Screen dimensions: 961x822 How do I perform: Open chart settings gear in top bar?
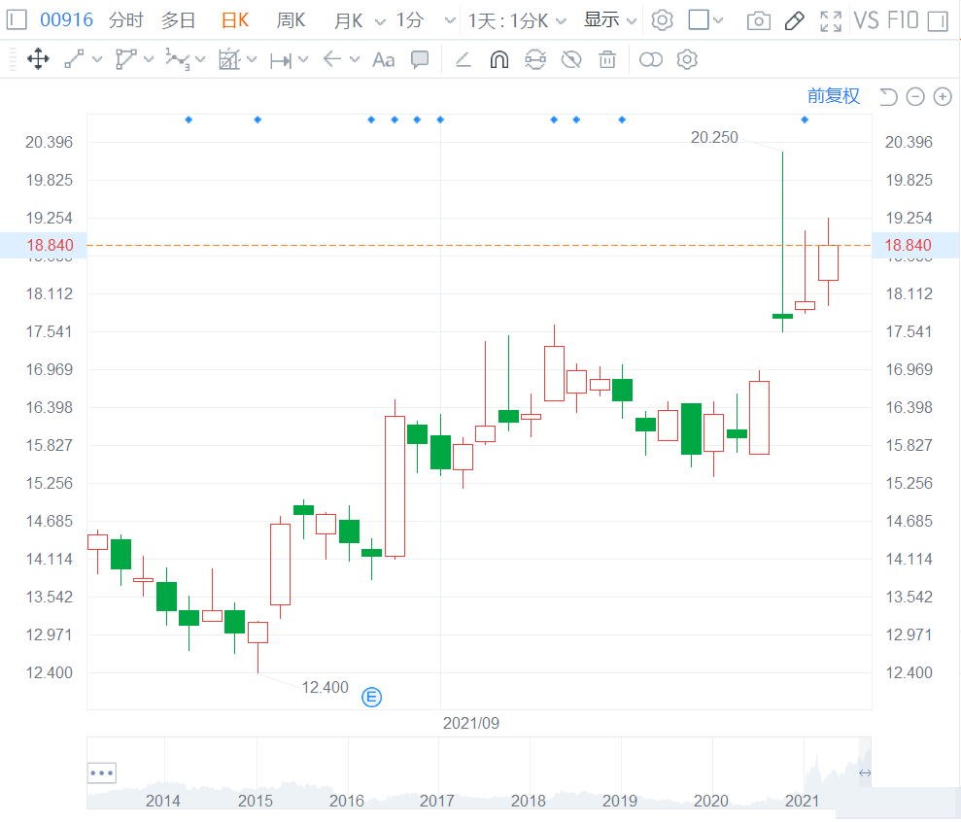point(662,20)
